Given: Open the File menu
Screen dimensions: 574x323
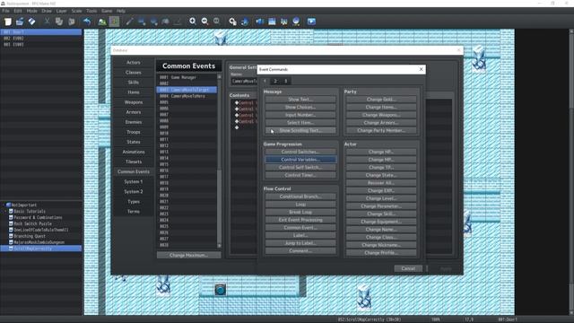Looking at the screenshot, I should coord(5,11).
